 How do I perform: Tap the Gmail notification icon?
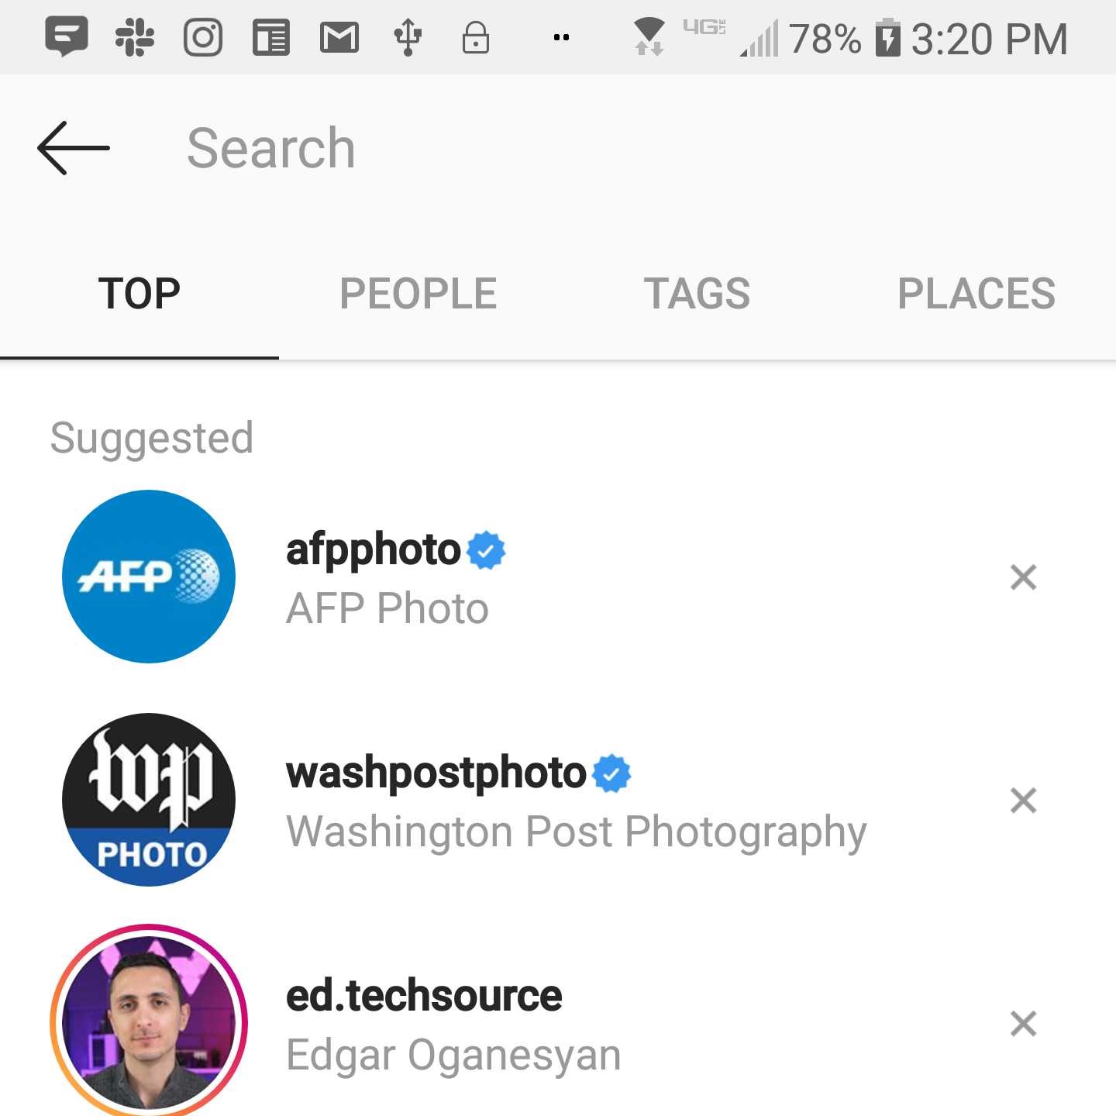tap(339, 37)
